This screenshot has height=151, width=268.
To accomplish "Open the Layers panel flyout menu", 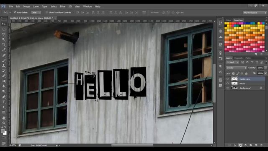I will [x=266, y=58].
